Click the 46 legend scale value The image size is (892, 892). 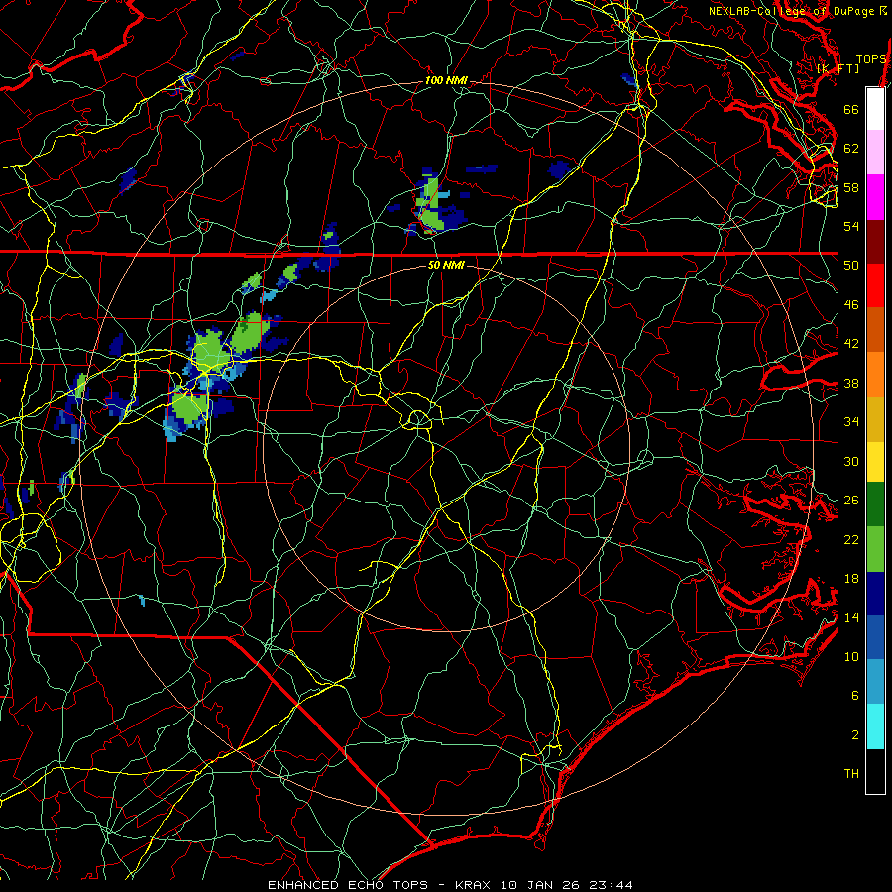click(x=851, y=305)
